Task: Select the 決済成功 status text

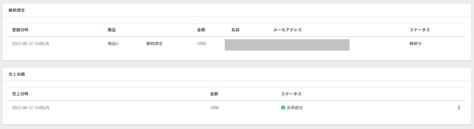Action: pyautogui.click(x=295, y=108)
